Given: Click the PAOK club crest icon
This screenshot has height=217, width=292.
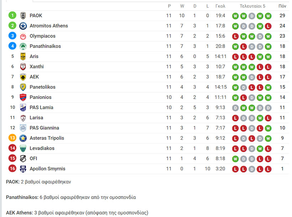Looking at the screenshot, I should pos(23,16).
